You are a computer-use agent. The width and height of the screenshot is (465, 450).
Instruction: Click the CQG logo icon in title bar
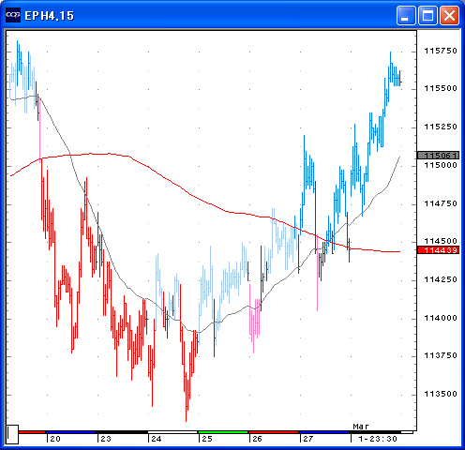(13, 15)
